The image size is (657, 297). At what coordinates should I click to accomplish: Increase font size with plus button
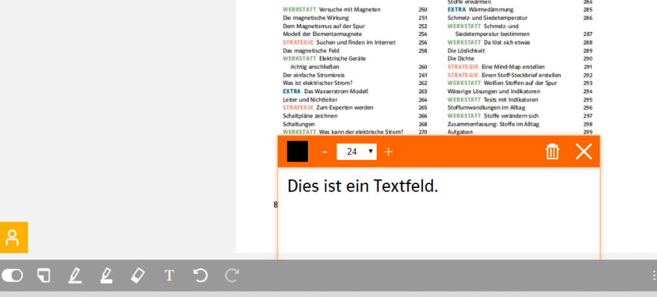coord(388,152)
